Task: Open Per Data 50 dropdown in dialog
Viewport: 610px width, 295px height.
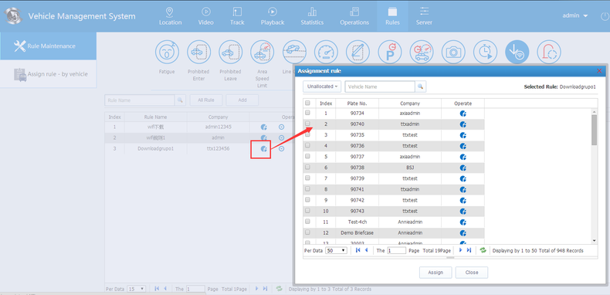Action: click(336, 250)
